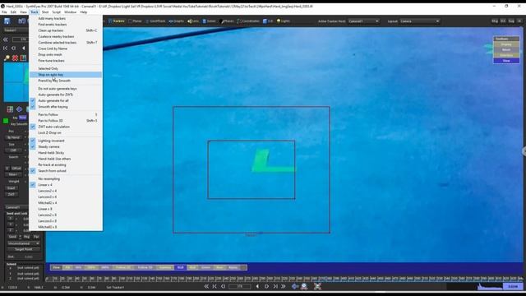Open the Phases room in the toolbar
This screenshot has height=296, width=526.
coord(227,21)
